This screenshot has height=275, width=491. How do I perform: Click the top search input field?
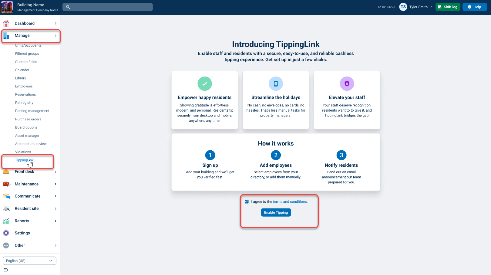point(108,7)
